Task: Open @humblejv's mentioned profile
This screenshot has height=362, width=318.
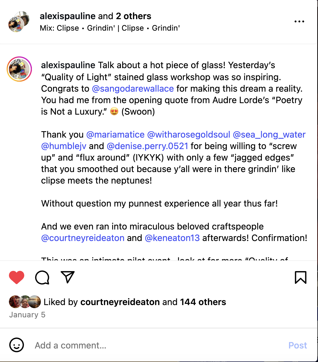Action: click(64, 146)
